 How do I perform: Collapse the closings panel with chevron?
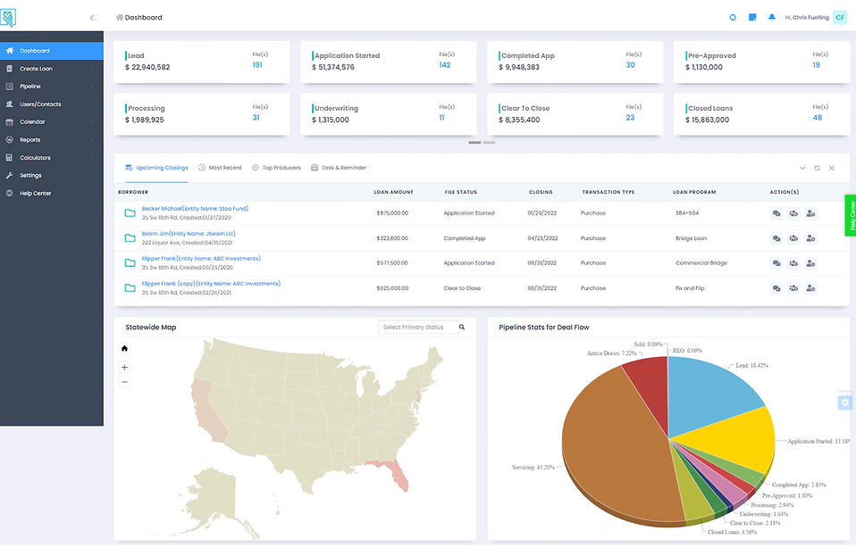802,168
